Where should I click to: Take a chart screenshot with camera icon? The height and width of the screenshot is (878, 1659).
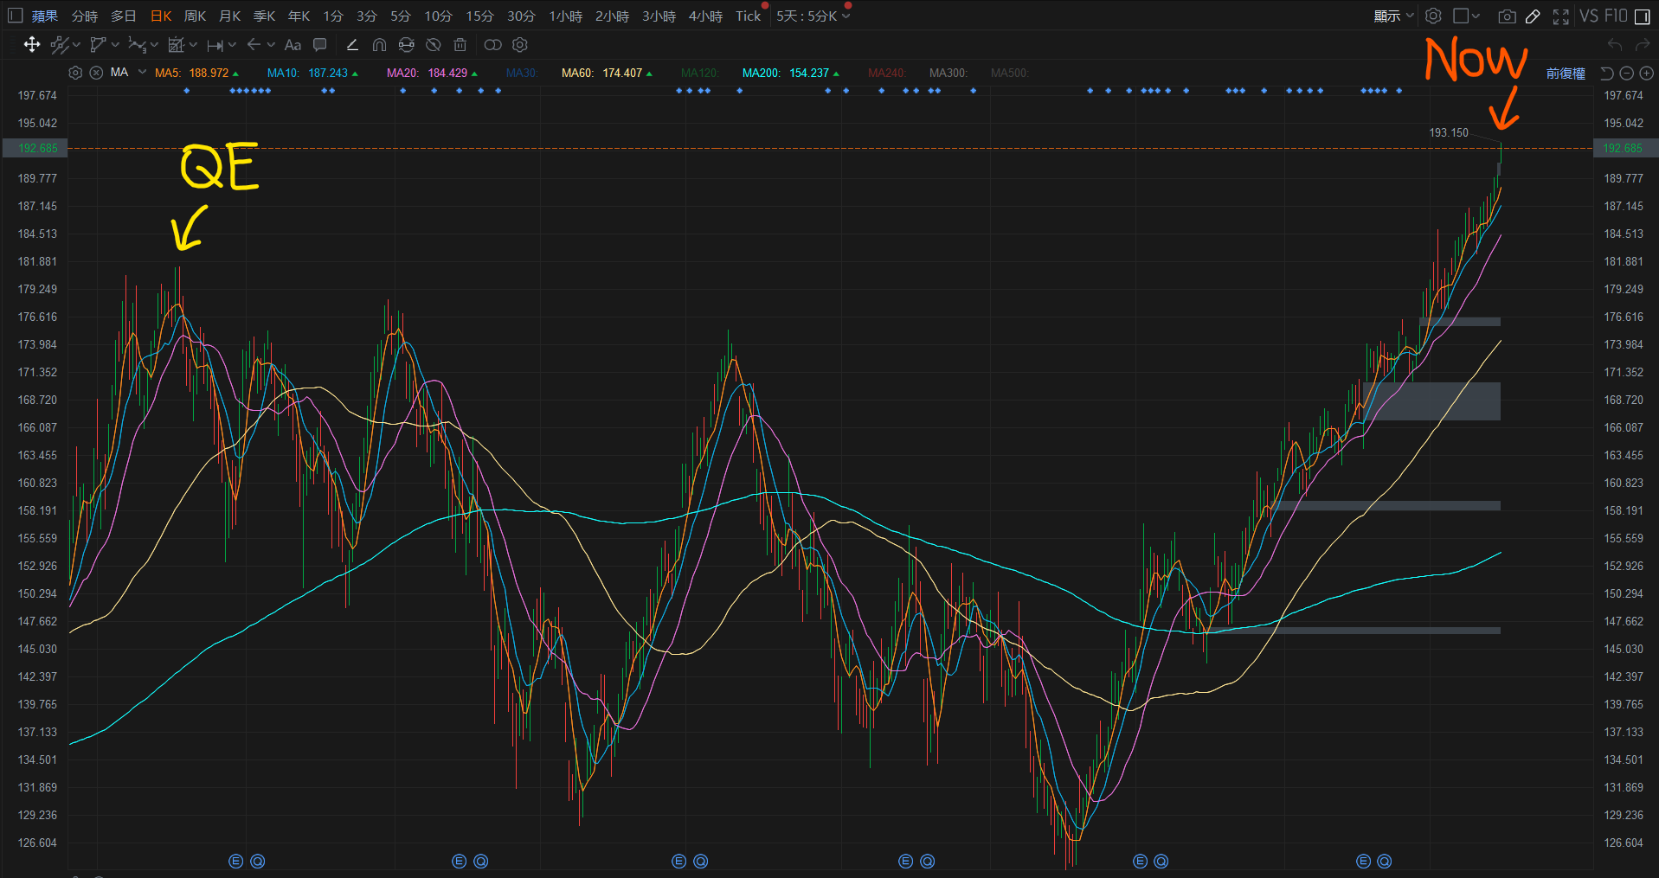pyautogui.click(x=1507, y=16)
